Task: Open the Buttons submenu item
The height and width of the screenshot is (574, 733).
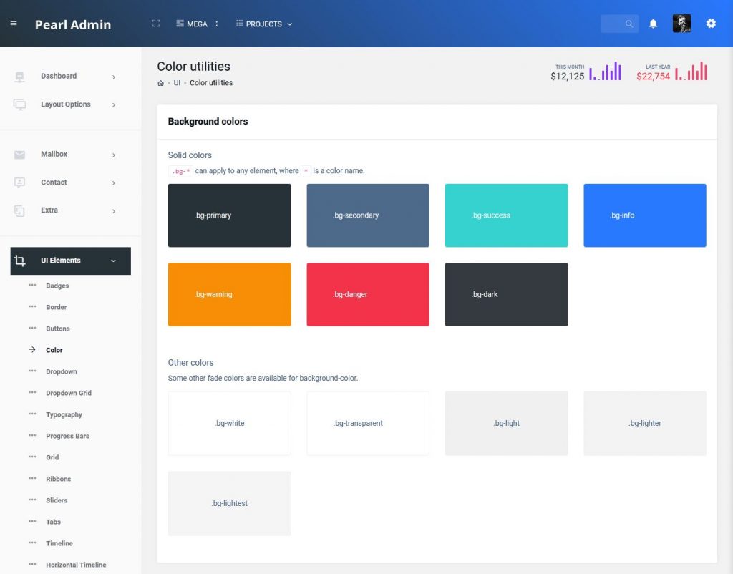Action: (58, 329)
